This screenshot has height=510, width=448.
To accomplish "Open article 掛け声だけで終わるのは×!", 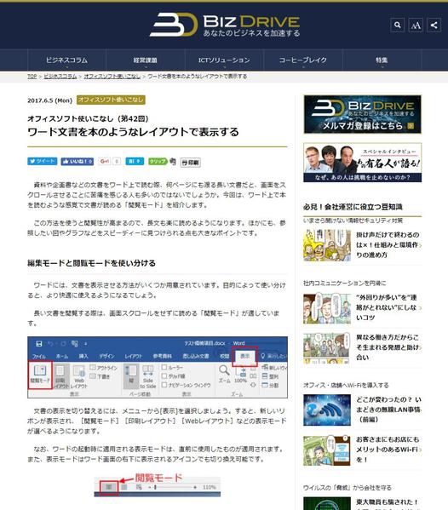I will tap(388, 244).
